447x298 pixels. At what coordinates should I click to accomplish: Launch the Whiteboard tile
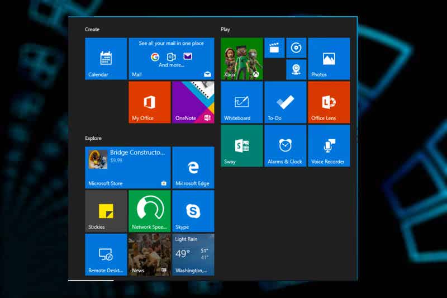click(x=242, y=102)
